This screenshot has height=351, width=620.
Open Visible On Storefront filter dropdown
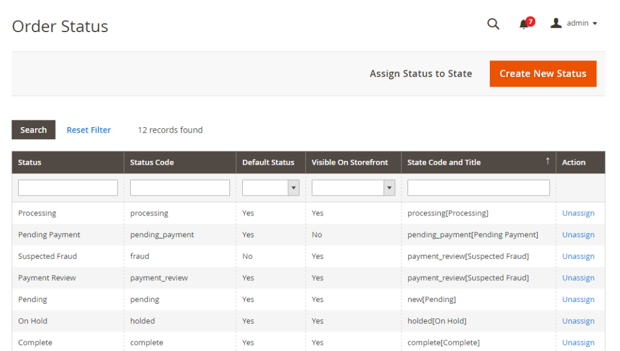coord(354,188)
